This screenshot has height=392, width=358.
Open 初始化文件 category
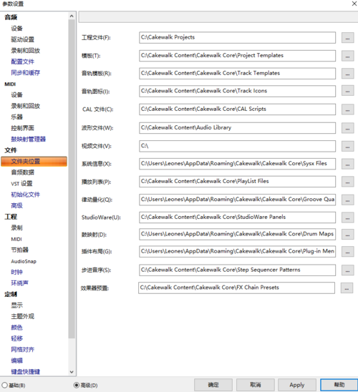(26, 195)
